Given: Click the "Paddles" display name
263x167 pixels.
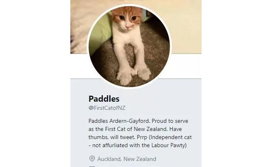Looking at the screenshot, I should pos(104,99).
